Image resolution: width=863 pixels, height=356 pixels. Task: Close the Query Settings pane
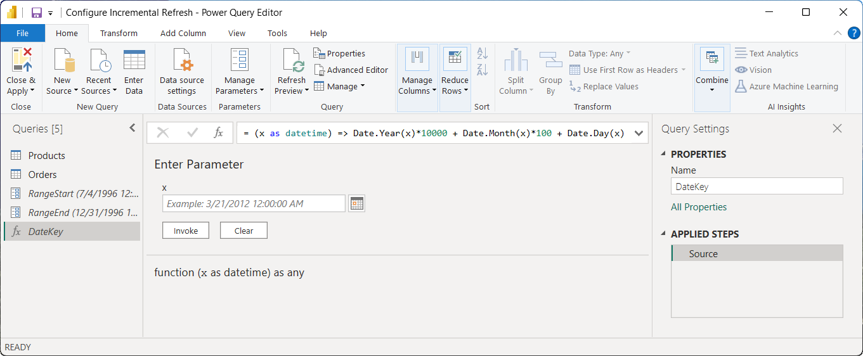(x=837, y=129)
